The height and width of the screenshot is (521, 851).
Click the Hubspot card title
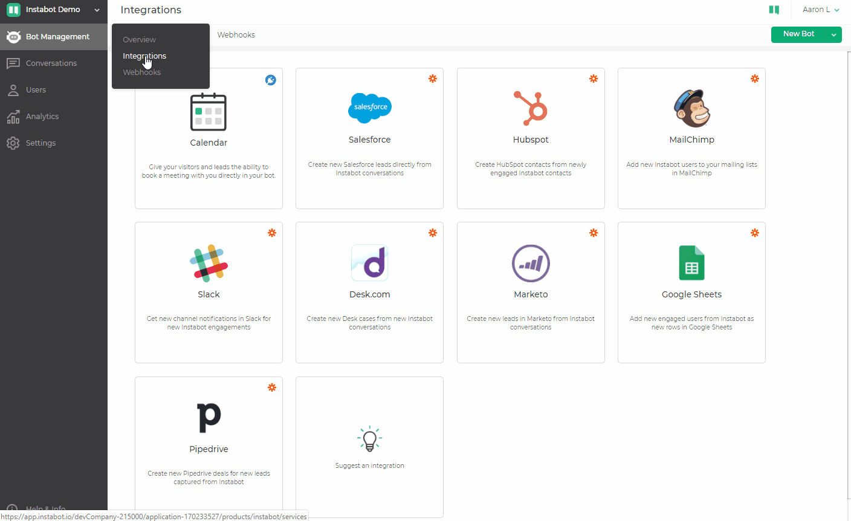(x=531, y=140)
